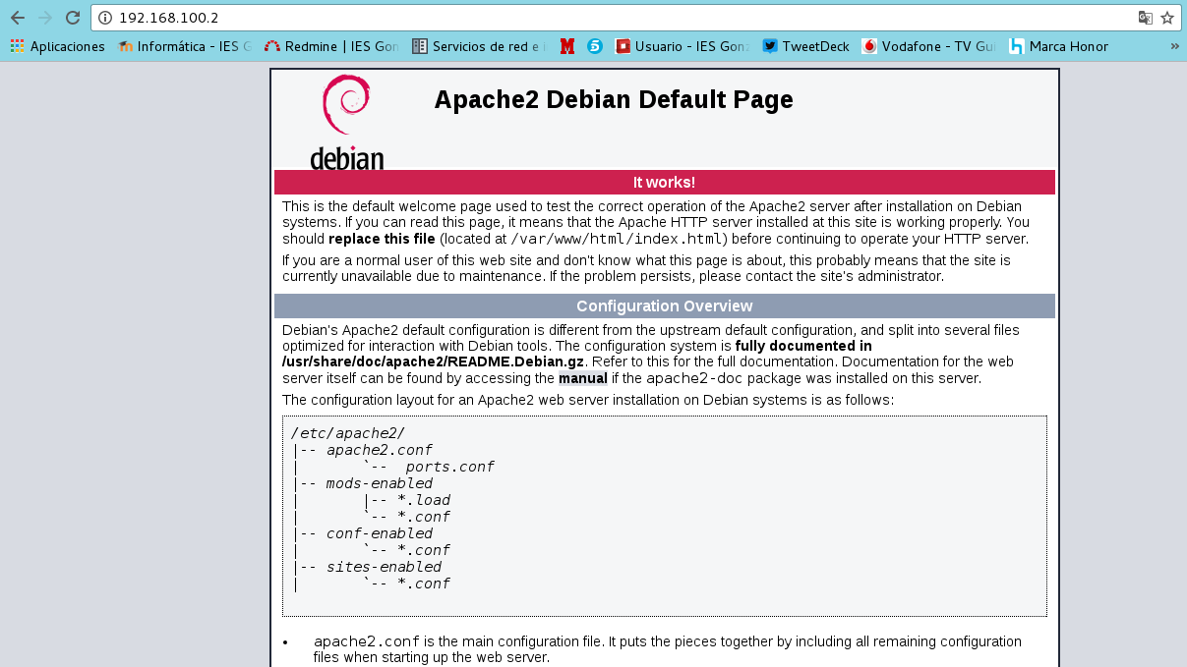
Task: Open the TweetDeck bookmark
Action: (x=805, y=46)
